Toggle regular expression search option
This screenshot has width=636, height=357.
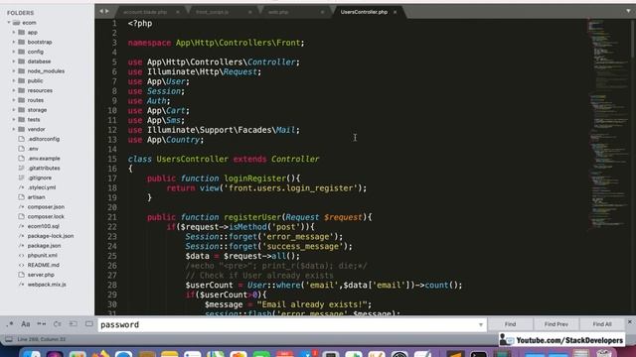coord(10,324)
